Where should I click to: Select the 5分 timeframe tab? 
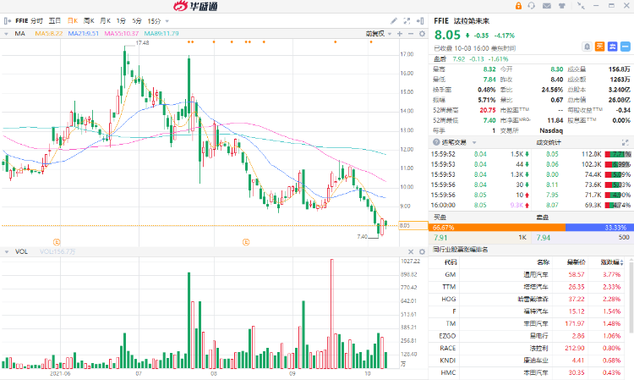[x=137, y=20]
